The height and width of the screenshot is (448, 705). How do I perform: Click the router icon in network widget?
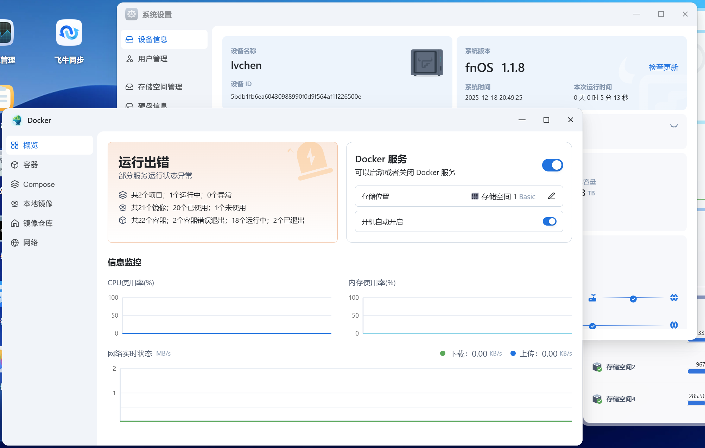click(x=592, y=298)
